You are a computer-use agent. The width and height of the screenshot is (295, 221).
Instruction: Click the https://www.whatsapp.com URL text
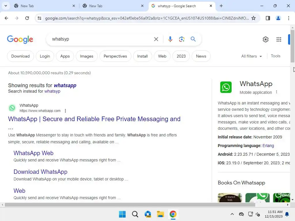pyautogui.click(x=40, y=111)
